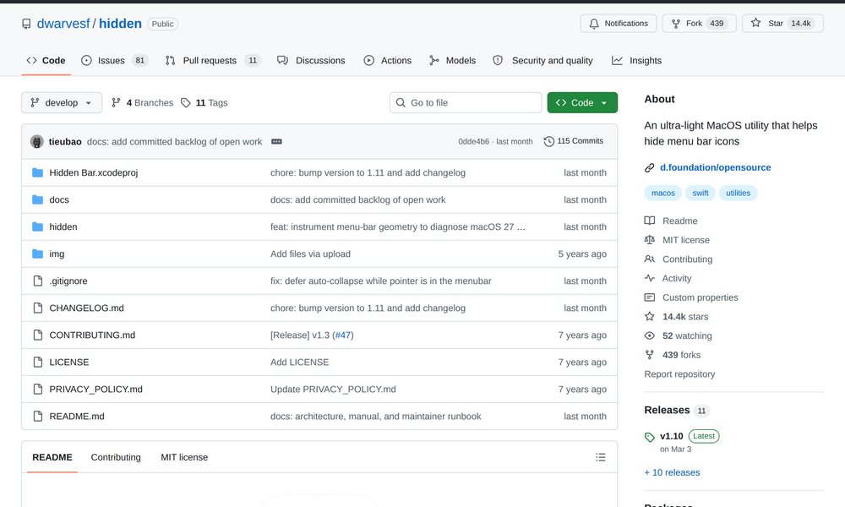View the 11 Tags link
This screenshot has height=507, width=845.
pyautogui.click(x=204, y=102)
